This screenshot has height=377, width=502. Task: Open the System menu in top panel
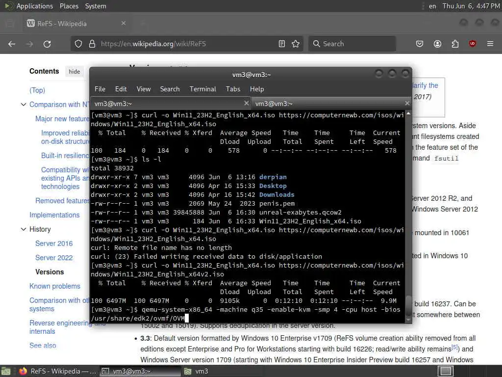[x=96, y=6]
